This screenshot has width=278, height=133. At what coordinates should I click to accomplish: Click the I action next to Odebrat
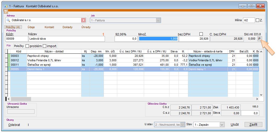pyautogui.click(x=28, y=125)
